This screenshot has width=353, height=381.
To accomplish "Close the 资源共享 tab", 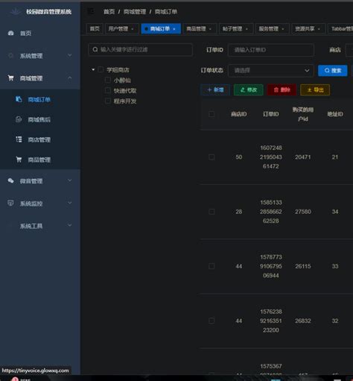I will tap(319, 29).
